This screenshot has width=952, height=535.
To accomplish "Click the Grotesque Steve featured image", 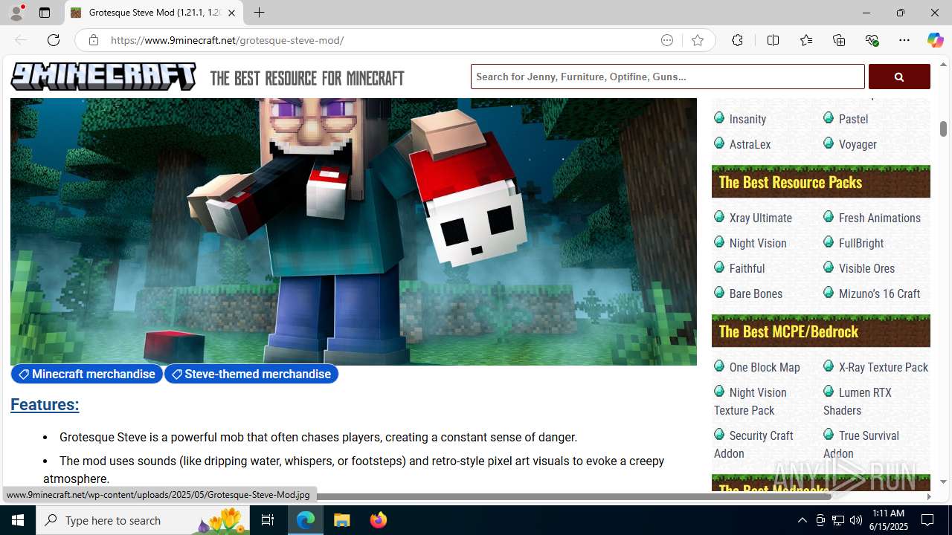I will [353, 231].
